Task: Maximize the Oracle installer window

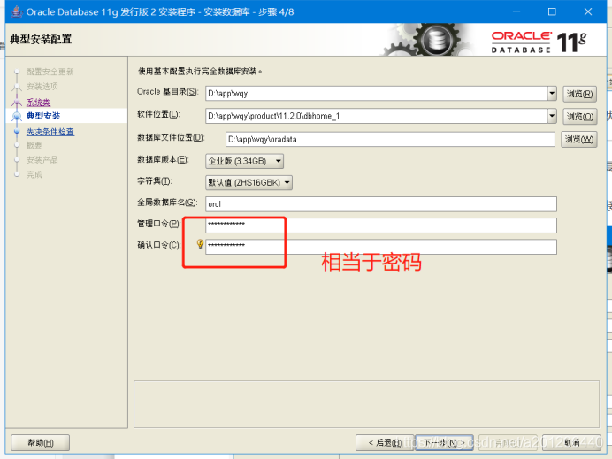Action: click(x=552, y=11)
